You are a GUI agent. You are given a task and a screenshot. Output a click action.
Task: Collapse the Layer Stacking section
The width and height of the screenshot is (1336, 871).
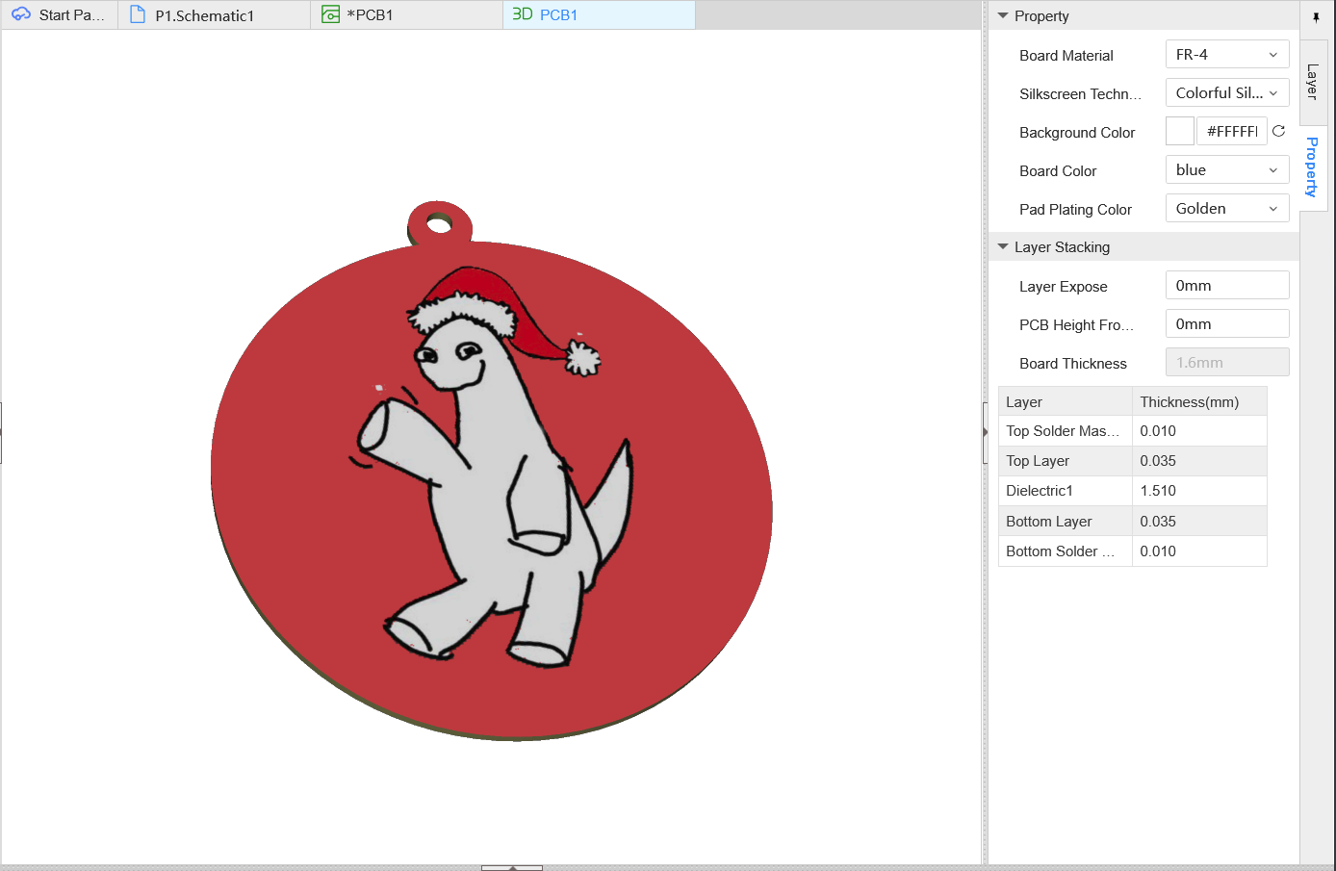click(1003, 247)
